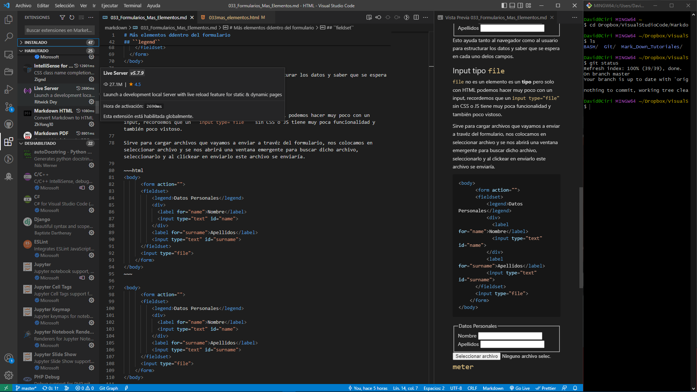Open the Search icon in the Activity Bar
The width and height of the screenshot is (697, 392).
pos(9,37)
